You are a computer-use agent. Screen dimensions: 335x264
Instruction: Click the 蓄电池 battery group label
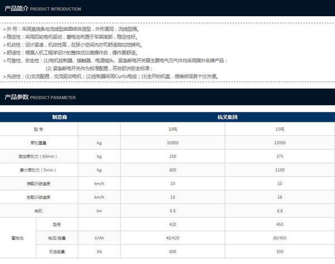pos(18,238)
